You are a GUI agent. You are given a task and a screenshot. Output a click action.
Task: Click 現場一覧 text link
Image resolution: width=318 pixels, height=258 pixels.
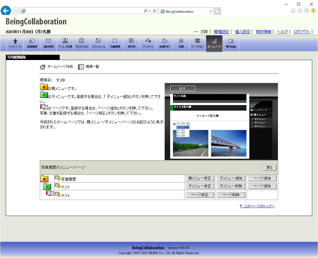coord(92,67)
